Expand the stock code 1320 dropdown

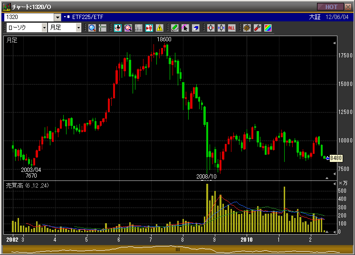click(x=58, y=17)
